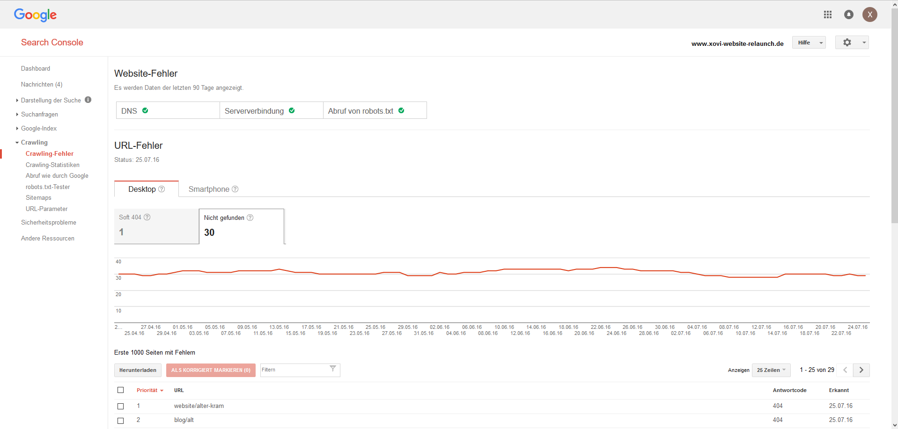Click the URL column header
The width and height of the screenshot is (898, 429).
[x=179, y=390]
